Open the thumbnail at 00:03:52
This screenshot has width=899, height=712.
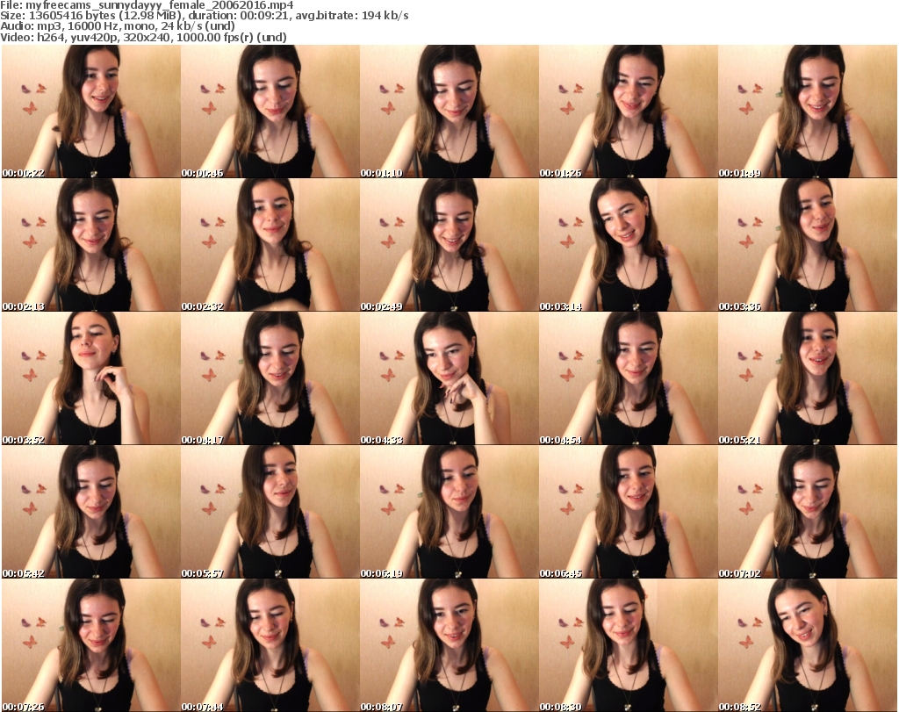coord(90,378)
